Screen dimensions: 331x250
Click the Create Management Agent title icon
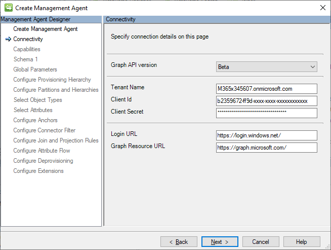(8, 8)
